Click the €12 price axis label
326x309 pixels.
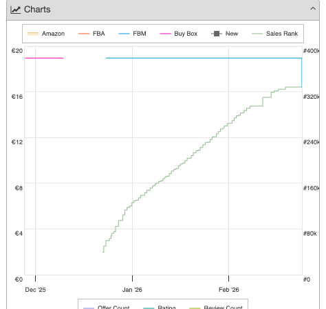pyautogui.click(x=17, y=142)
